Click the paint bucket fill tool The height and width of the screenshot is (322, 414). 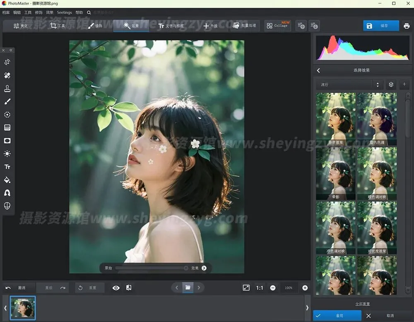pyautogui.click(x=7, y=180)
